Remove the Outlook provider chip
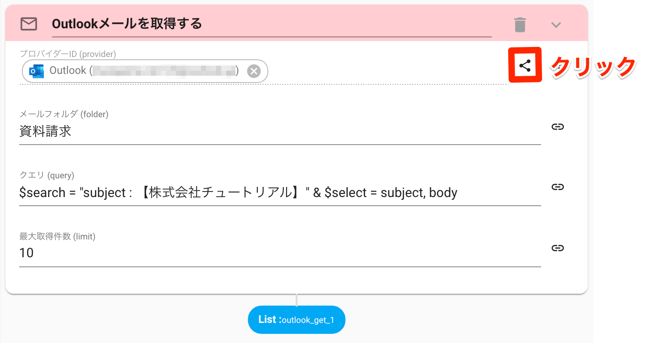 tap(254, 71)
